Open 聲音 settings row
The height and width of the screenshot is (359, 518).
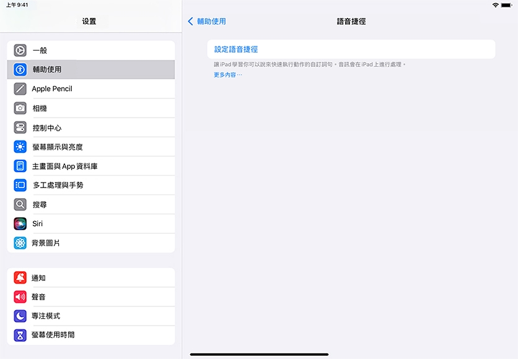(38, 297)
